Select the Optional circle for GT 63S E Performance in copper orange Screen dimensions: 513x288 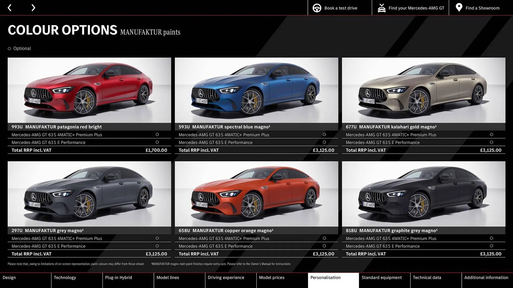324,246
